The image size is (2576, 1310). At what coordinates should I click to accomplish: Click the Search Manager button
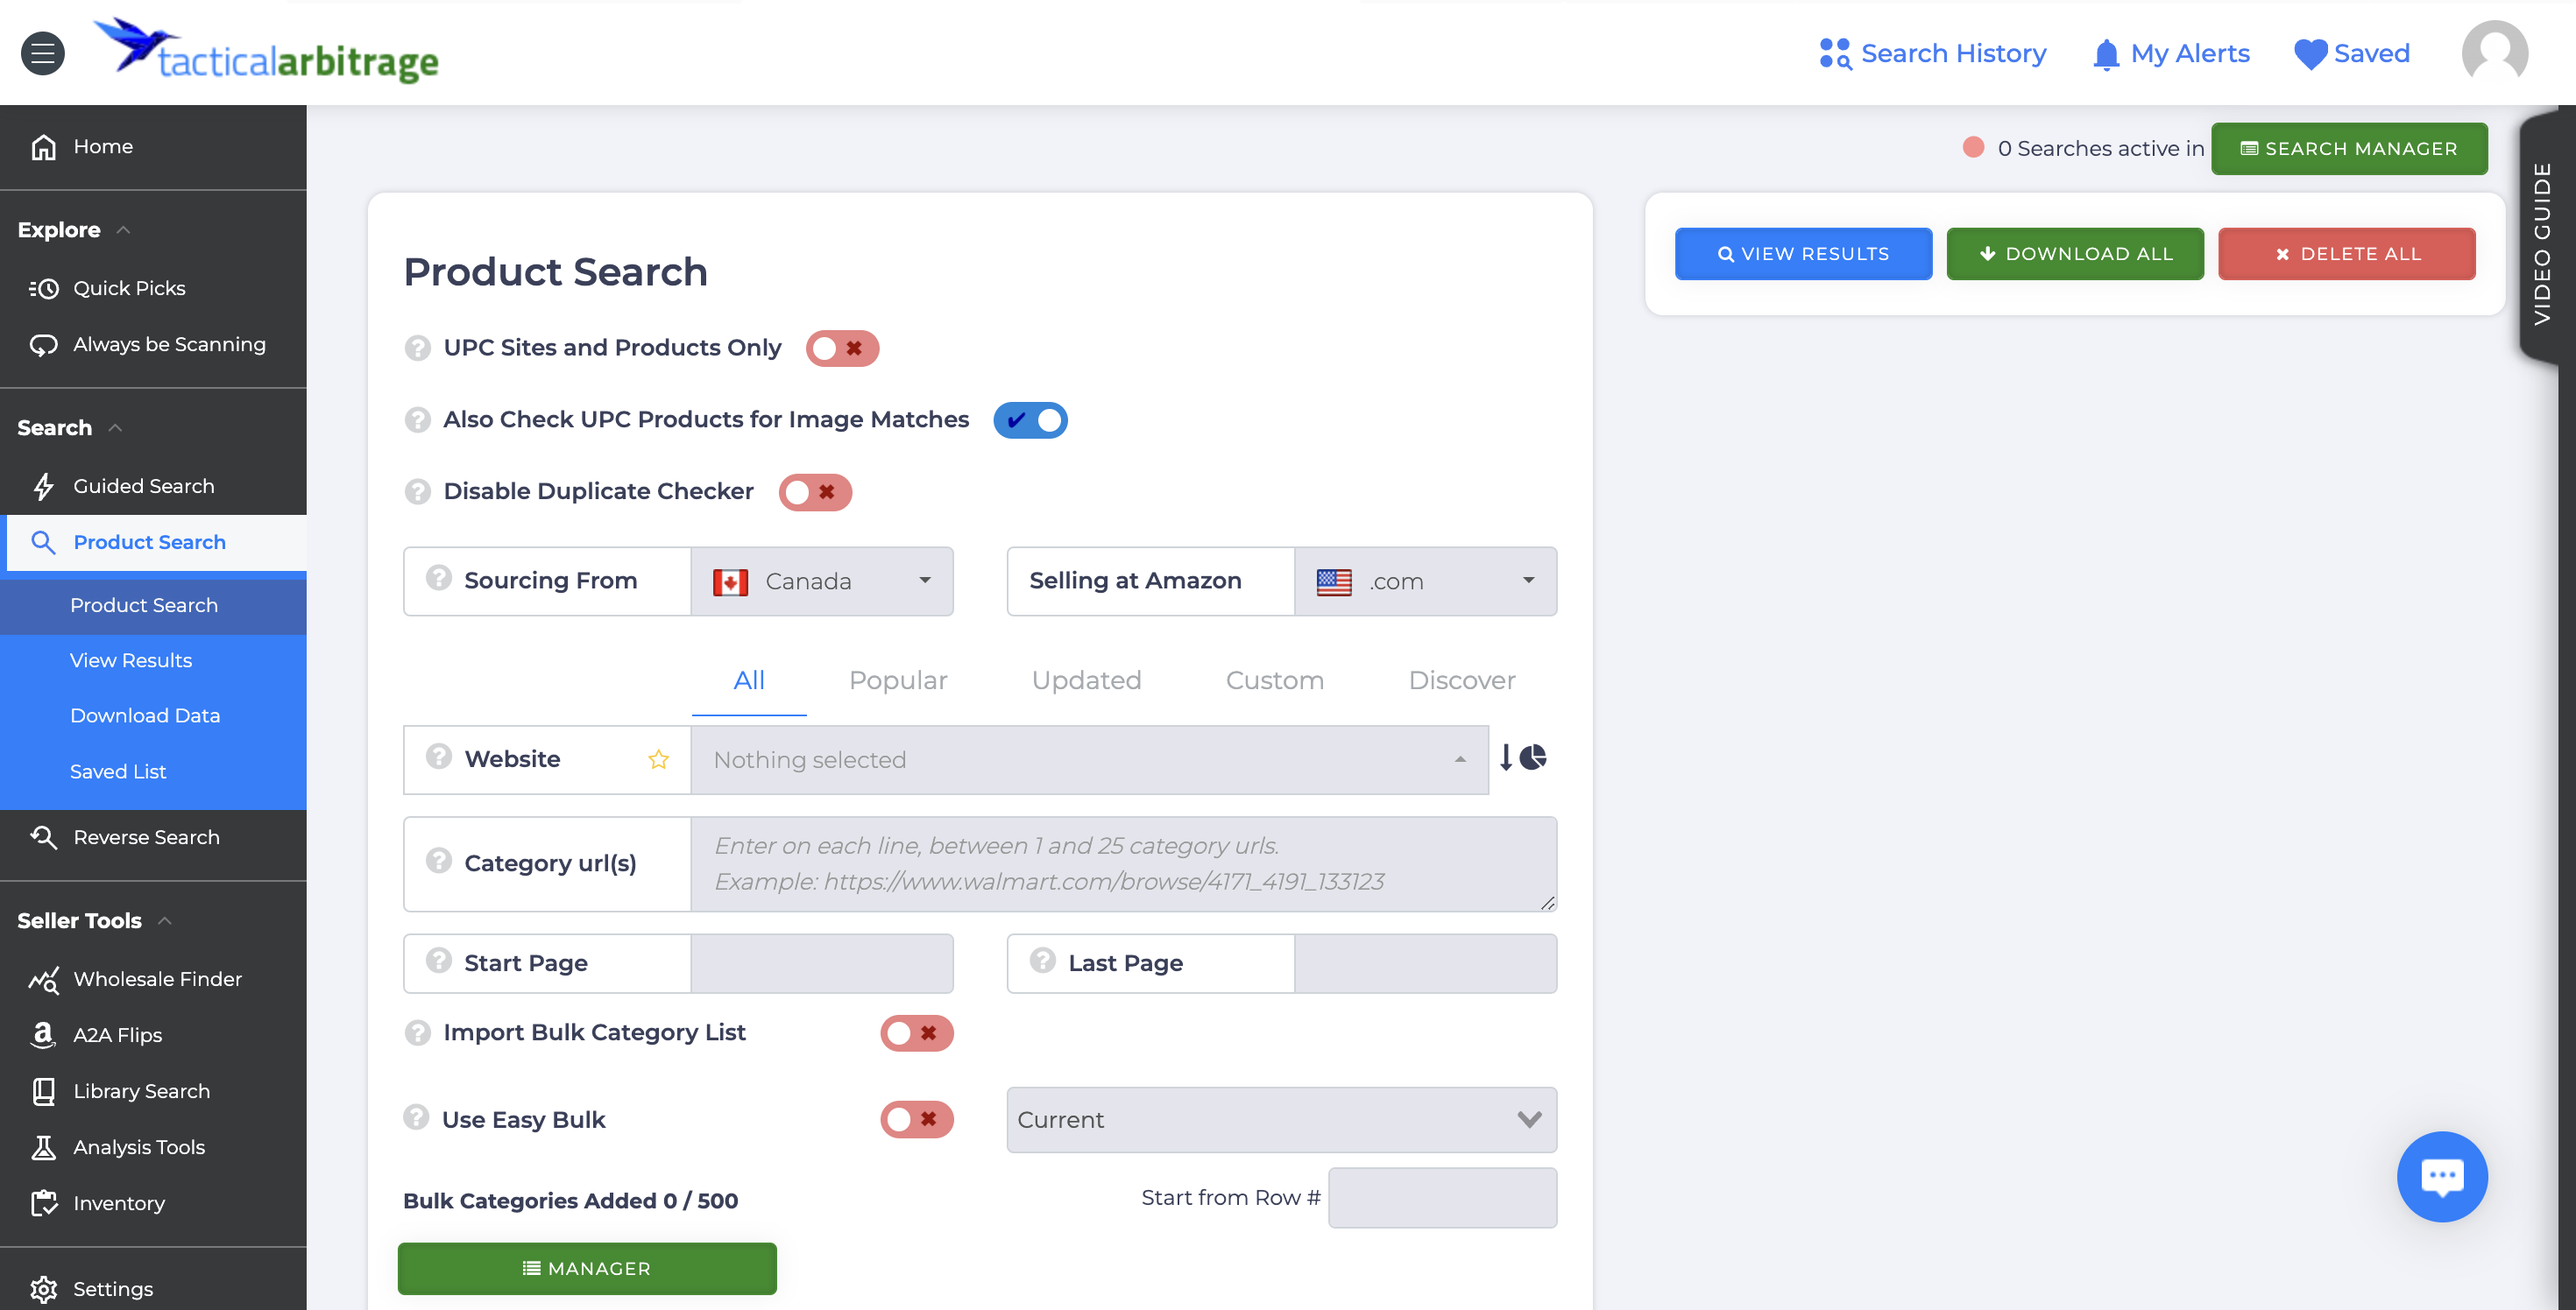tap(2348, 149)
